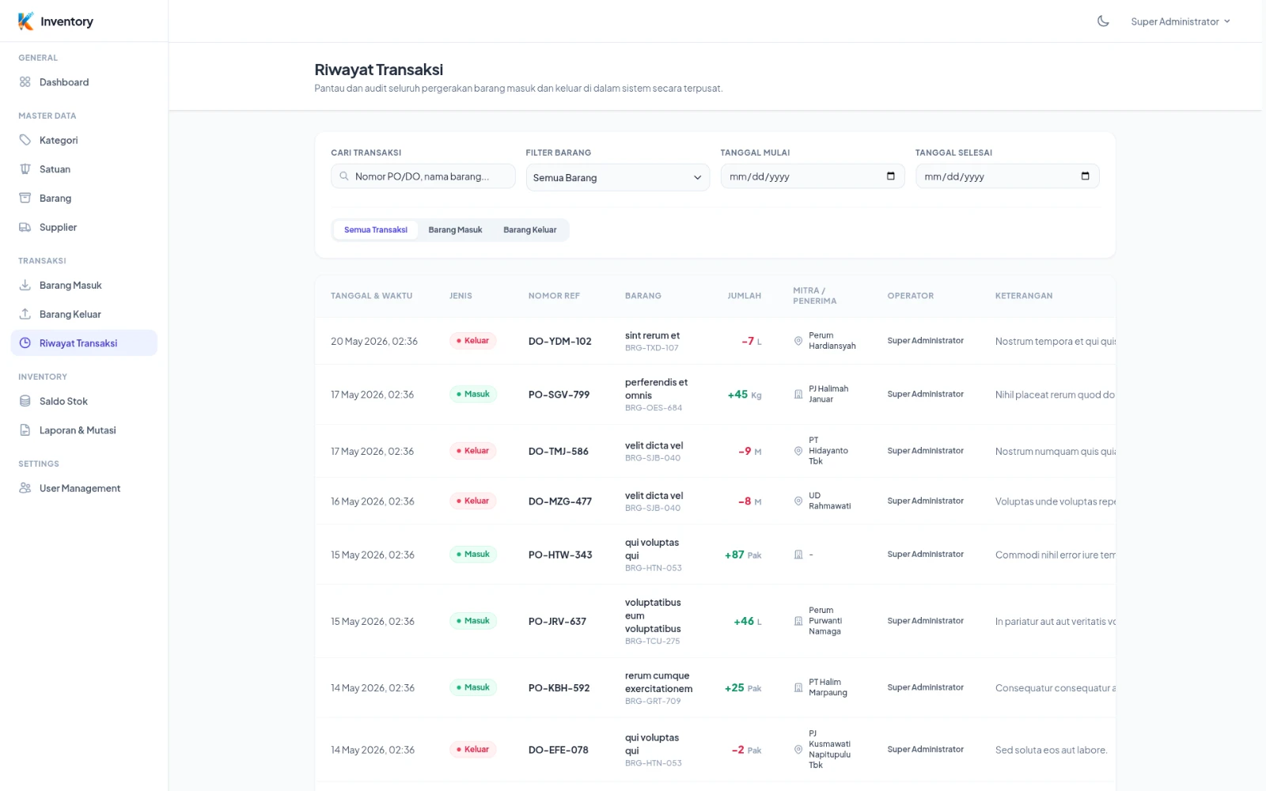Click the Satuan icon in sidebar
This screenshot has width=1266, height=791.
pos(25,169)
